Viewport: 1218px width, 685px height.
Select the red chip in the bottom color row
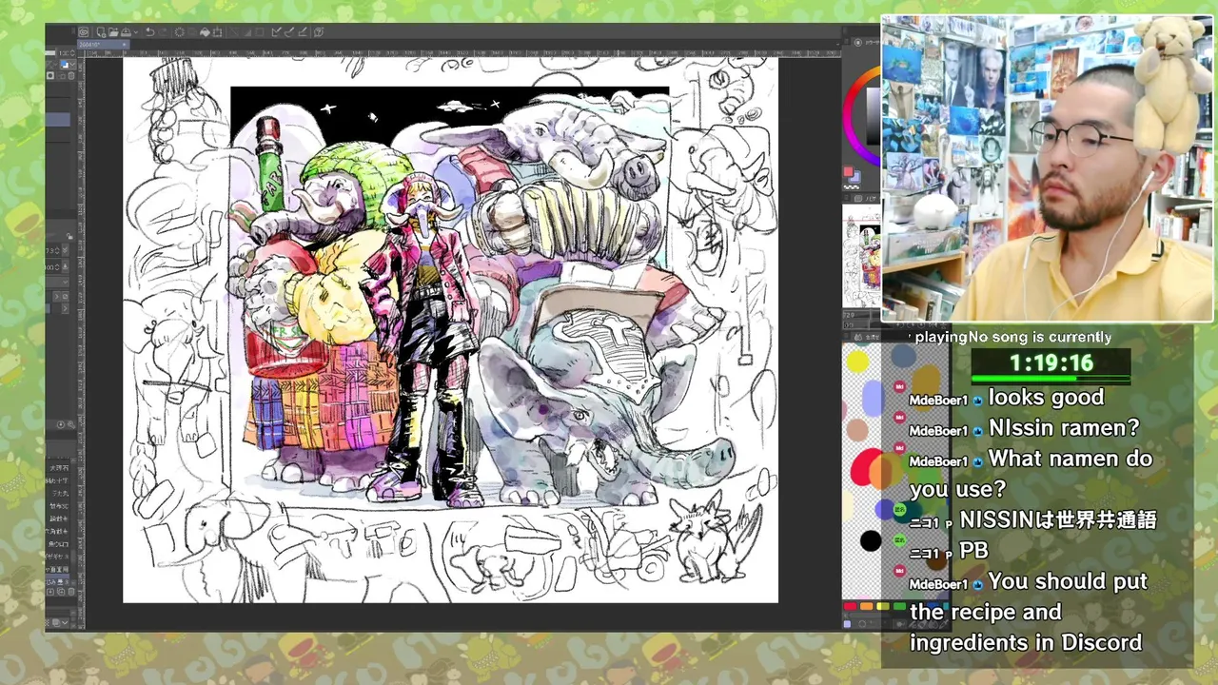coord(850,606)
